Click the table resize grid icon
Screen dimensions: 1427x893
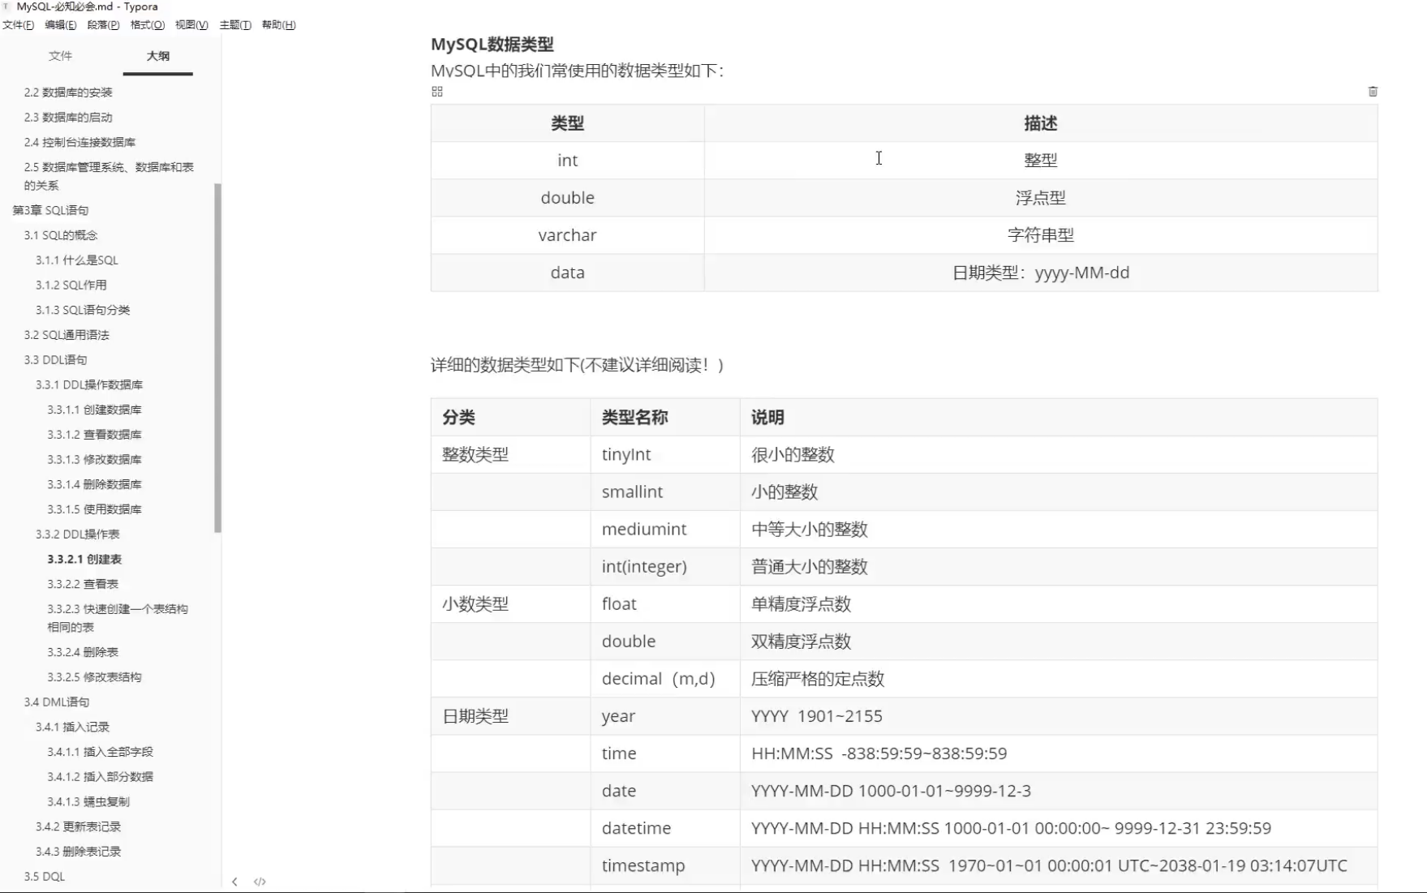tap(437, 92)
